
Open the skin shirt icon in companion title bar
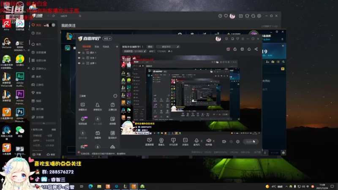237,39
